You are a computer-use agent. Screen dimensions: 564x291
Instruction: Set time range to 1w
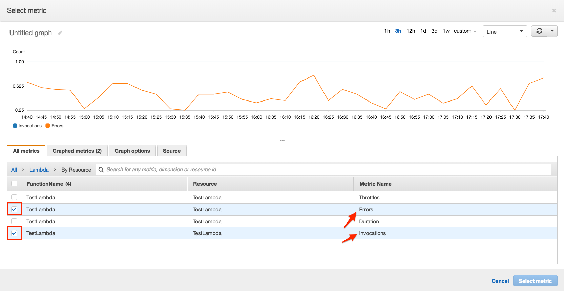pyautogui.click(x=446, y=31)
